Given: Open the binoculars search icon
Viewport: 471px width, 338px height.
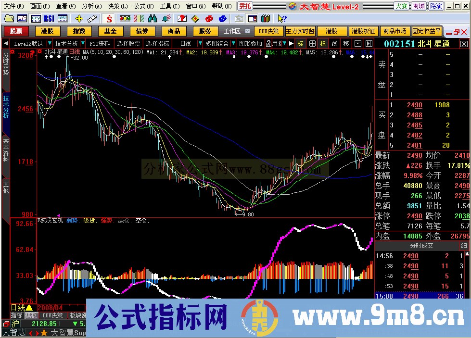Looking at the screenshot, I should coord(153,19).
